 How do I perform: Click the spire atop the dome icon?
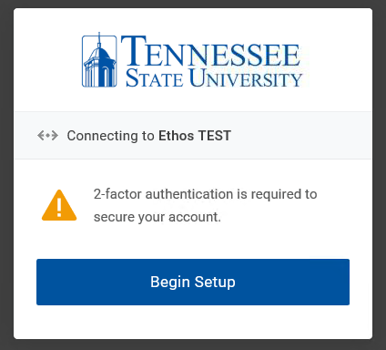pos(99,39)
